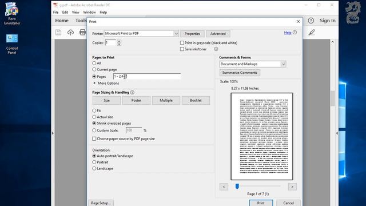366x206 pixels.
Task: Open the Help link in Print dialog
Action: coord(288,33)
